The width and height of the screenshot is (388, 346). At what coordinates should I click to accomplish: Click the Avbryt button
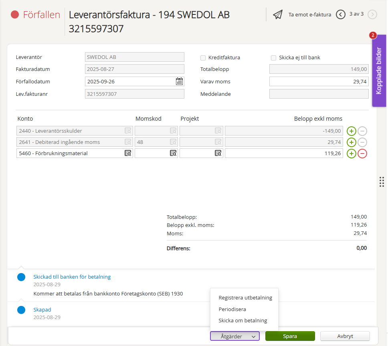coord(345,336)
